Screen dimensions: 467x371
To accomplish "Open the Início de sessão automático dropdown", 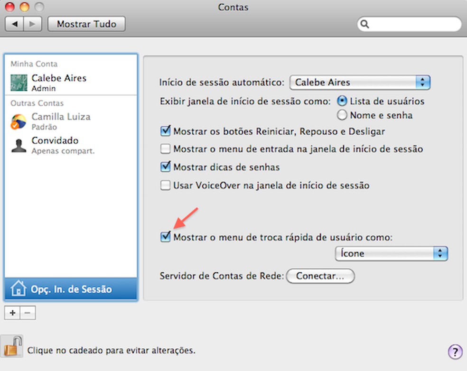I will pos(359,82).
